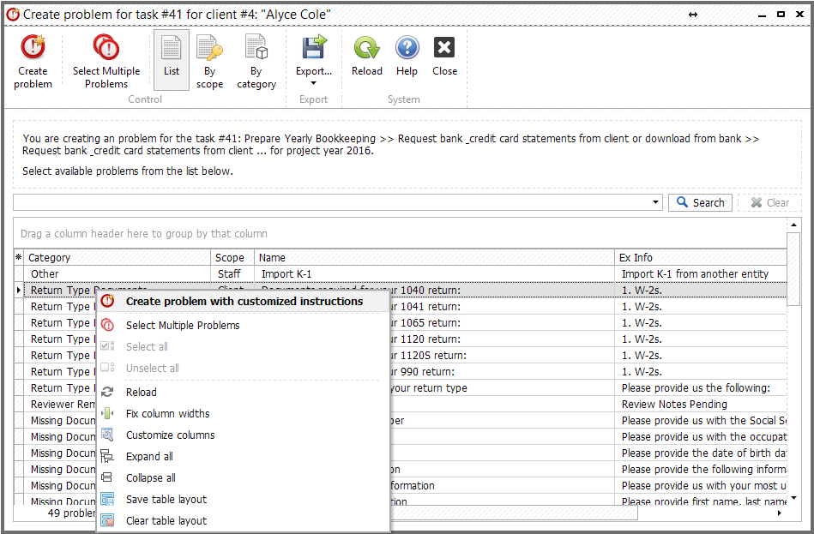The image size is (814, 534).
Task: Choose Fix column widths menu entry
Action: (243, 414)
